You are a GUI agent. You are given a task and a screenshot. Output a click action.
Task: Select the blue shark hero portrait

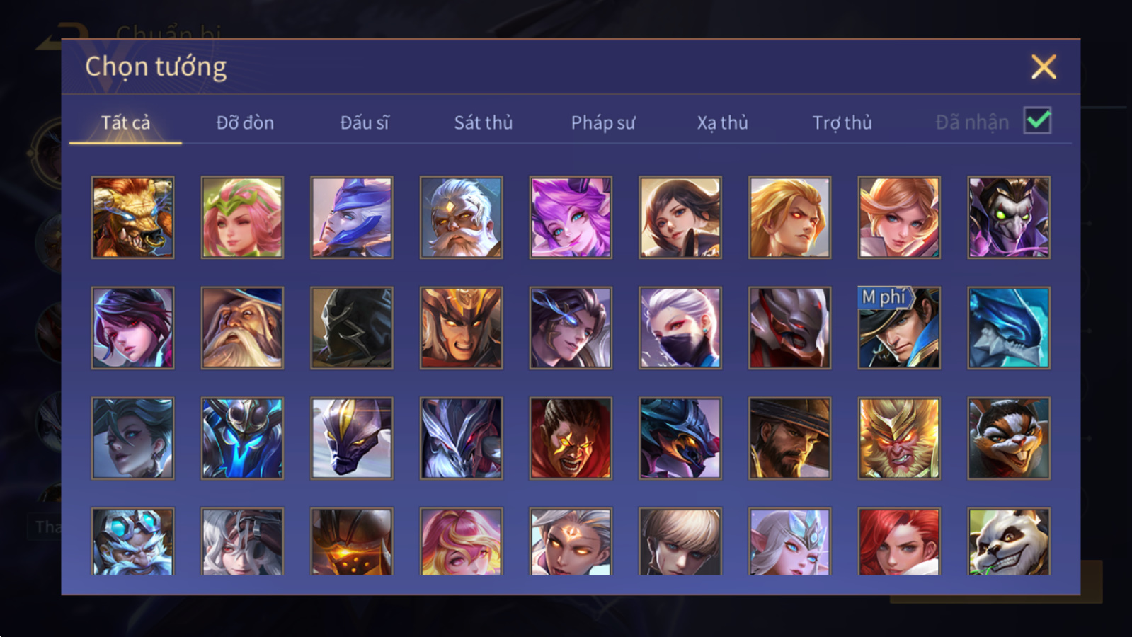[x=1009, y=328]
